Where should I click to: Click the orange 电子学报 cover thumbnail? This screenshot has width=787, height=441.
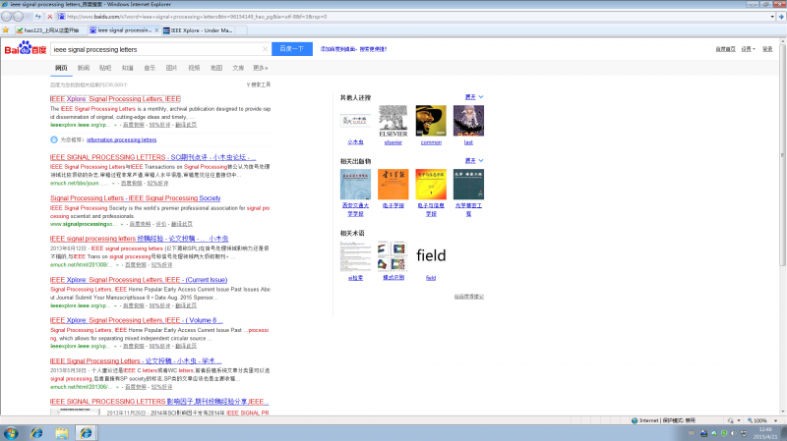tap(393, 185)
